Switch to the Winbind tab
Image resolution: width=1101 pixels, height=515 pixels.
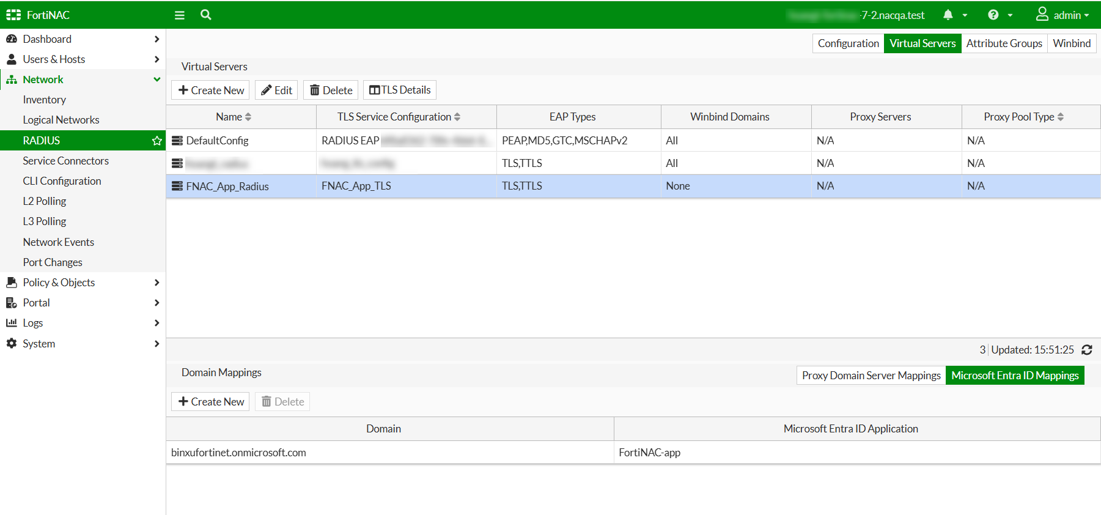pos(1071,43)
